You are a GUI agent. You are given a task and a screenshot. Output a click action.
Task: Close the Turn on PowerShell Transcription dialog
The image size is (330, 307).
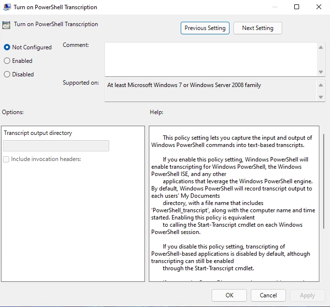coord(318,7)
